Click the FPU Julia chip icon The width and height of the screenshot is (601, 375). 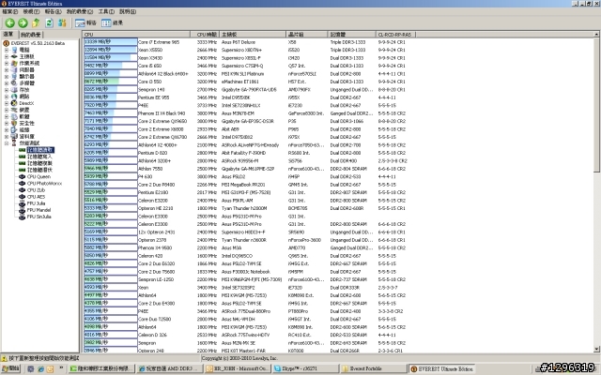click(22, 203)
